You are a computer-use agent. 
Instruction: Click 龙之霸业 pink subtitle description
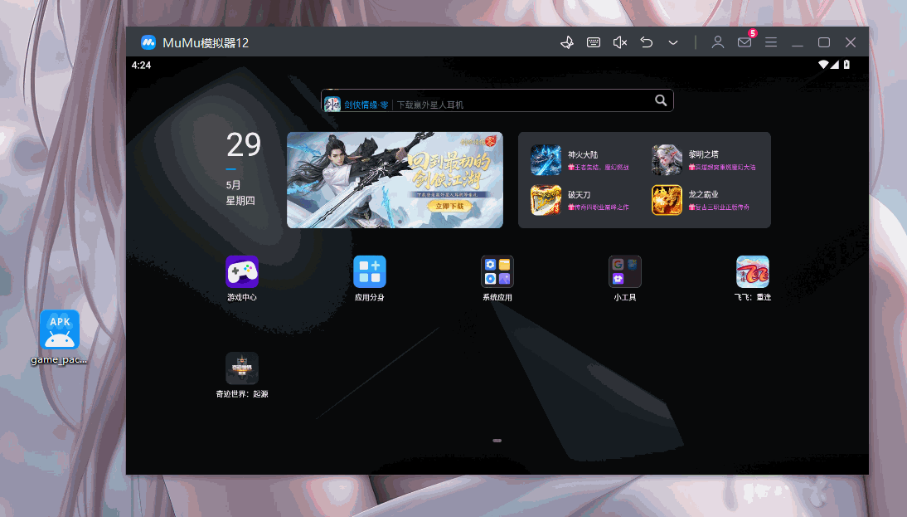click(719, 207)
